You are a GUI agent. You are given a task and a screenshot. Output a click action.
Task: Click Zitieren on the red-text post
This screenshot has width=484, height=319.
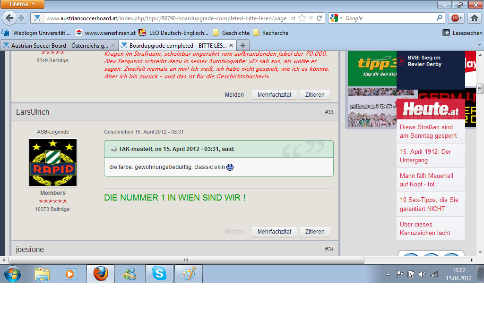pyautogui.click(x=315, y=95)
